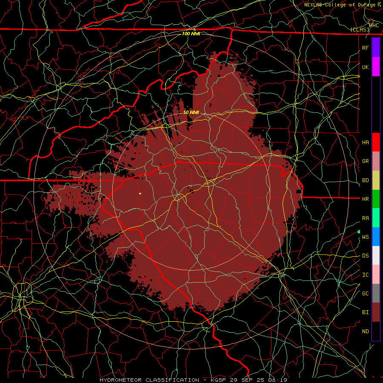Click the 100 NMI range ring label
Screen dimensions: 383x383
point(191,34)
